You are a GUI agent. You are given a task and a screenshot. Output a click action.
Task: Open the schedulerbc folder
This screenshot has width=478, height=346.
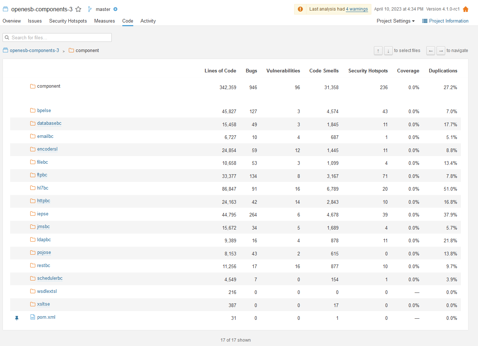click(50, 278)
